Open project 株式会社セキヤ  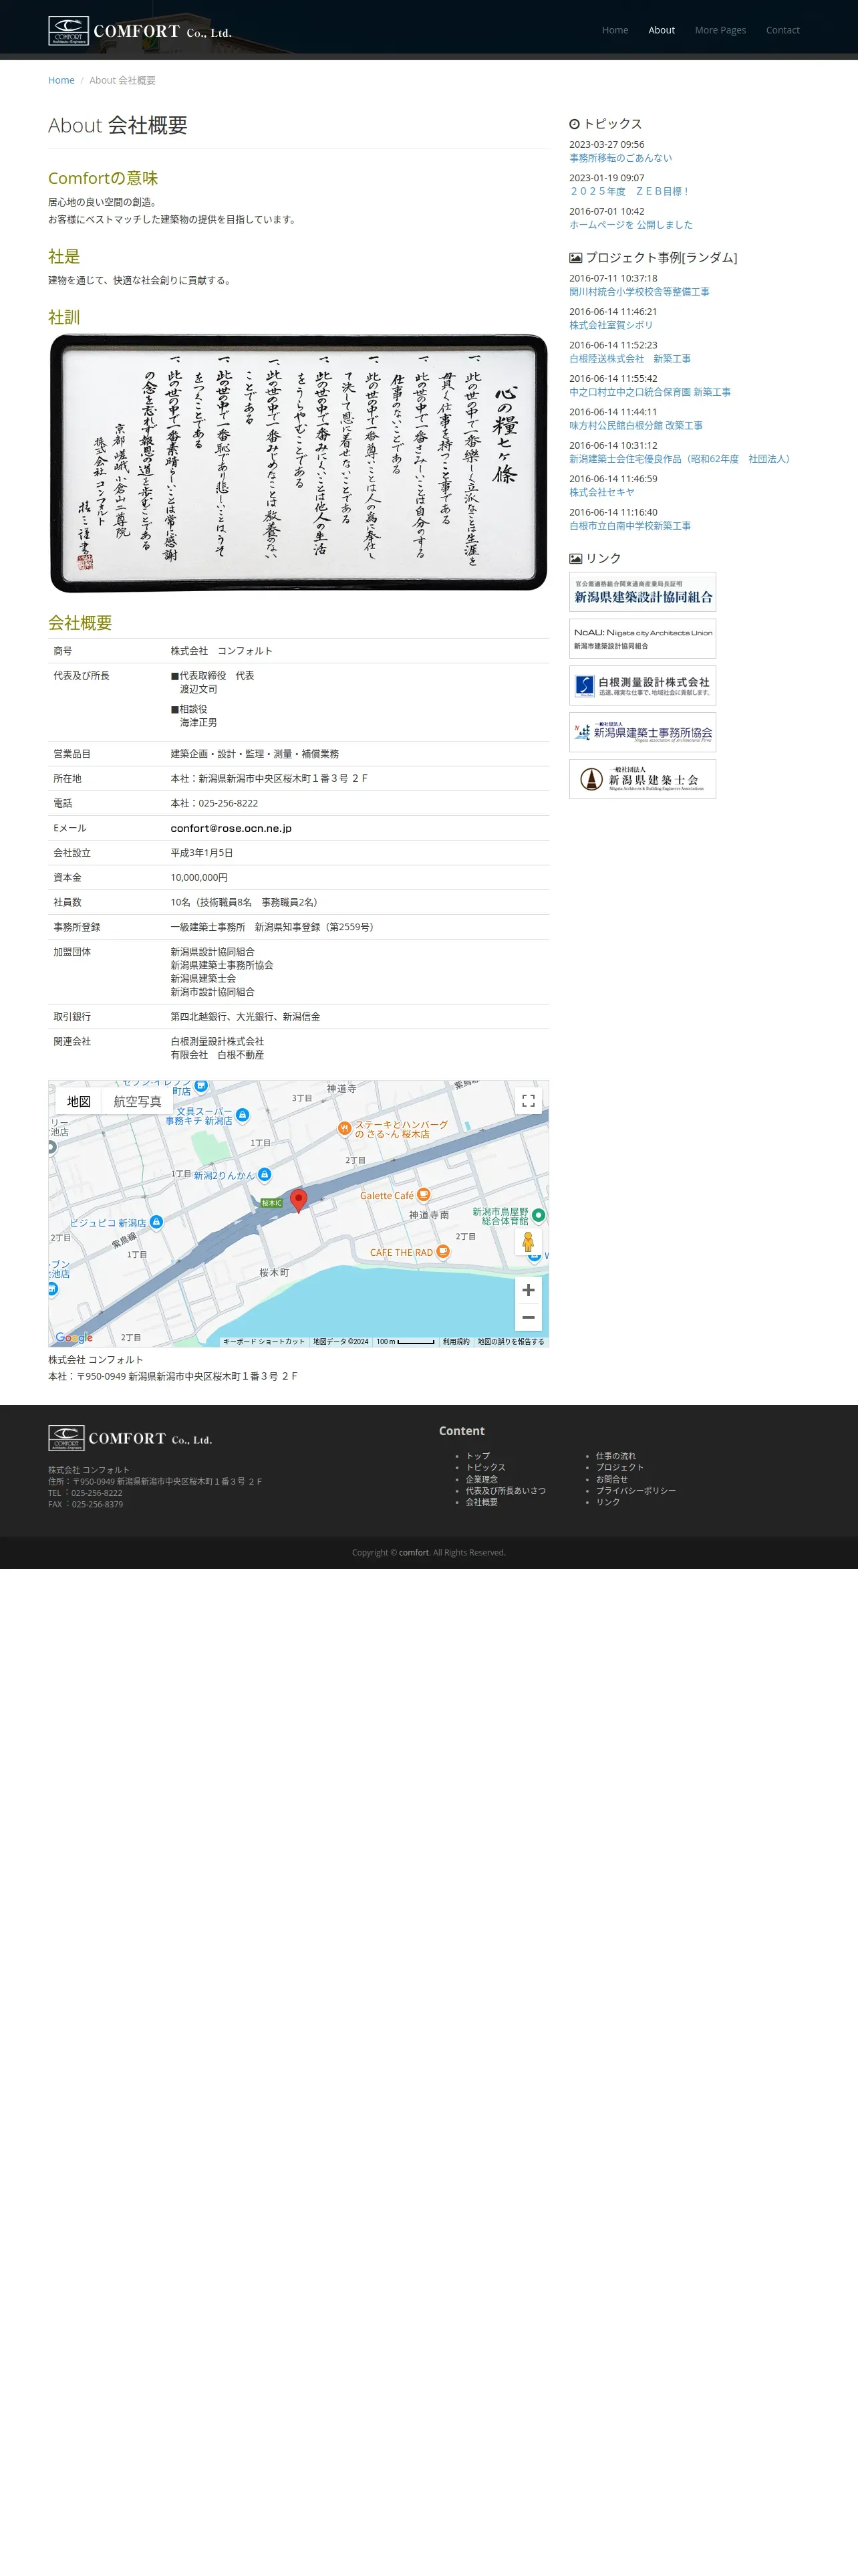click(601, 492)
